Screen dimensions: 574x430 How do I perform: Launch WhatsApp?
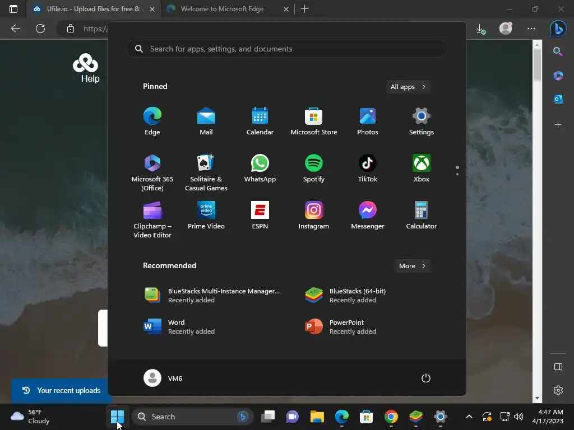coord(260,168)
